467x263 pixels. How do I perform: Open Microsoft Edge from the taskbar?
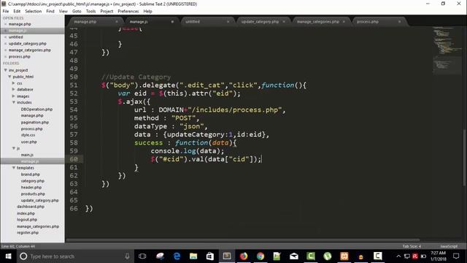[177, 256]
